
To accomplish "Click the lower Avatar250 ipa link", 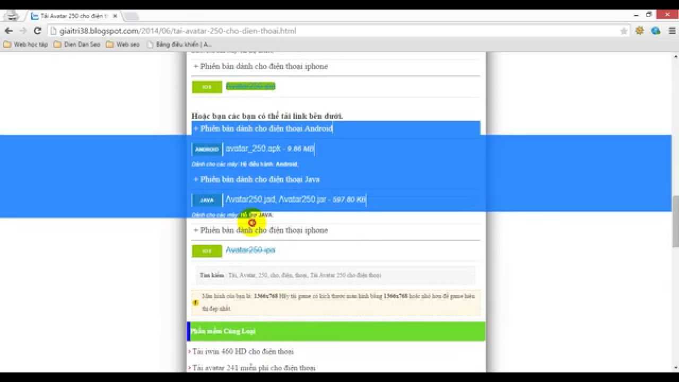I will [250, 250].
